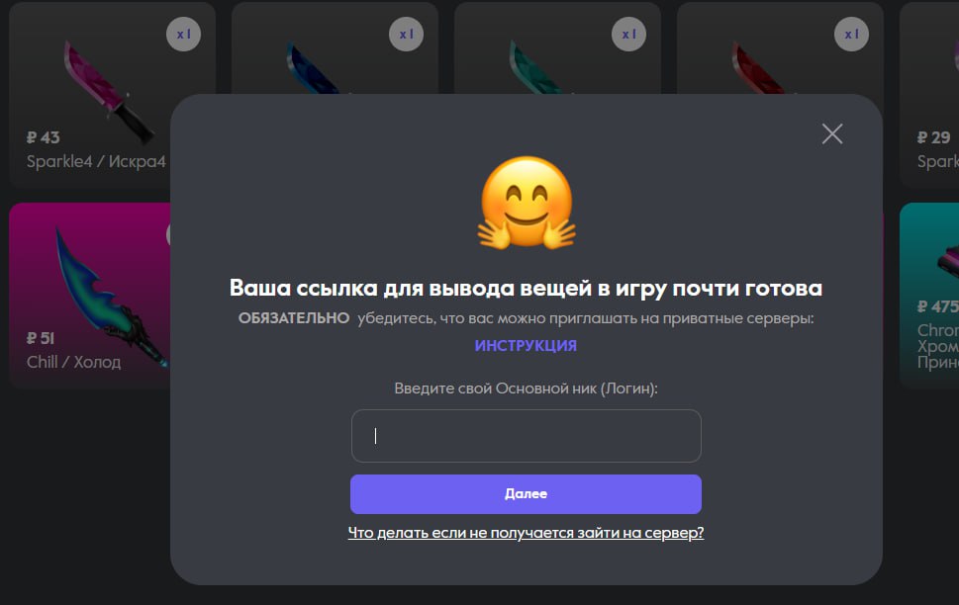
Task: Select the red knife item card
Action: tap(780, 47)
